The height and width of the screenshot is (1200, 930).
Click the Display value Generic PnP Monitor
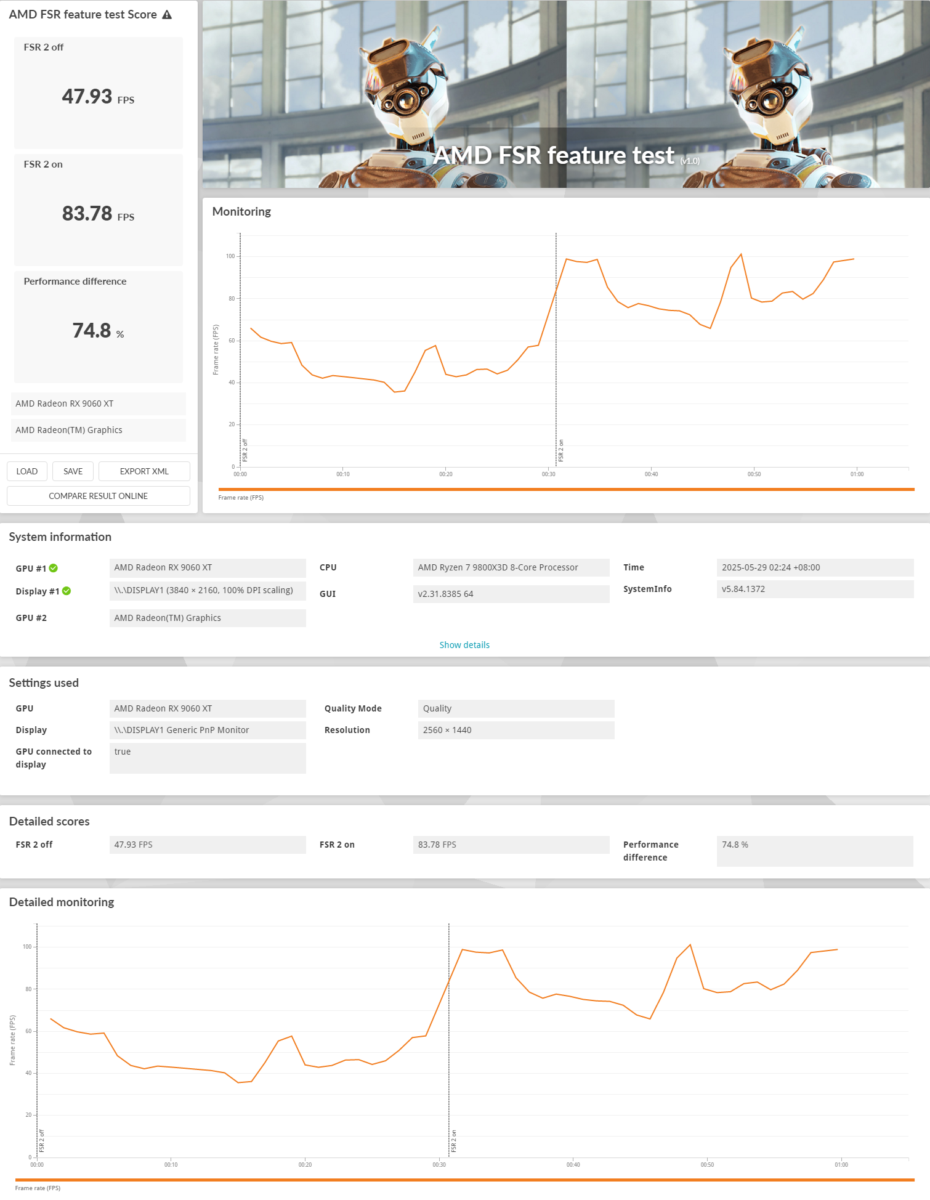(x=208, y=730)
